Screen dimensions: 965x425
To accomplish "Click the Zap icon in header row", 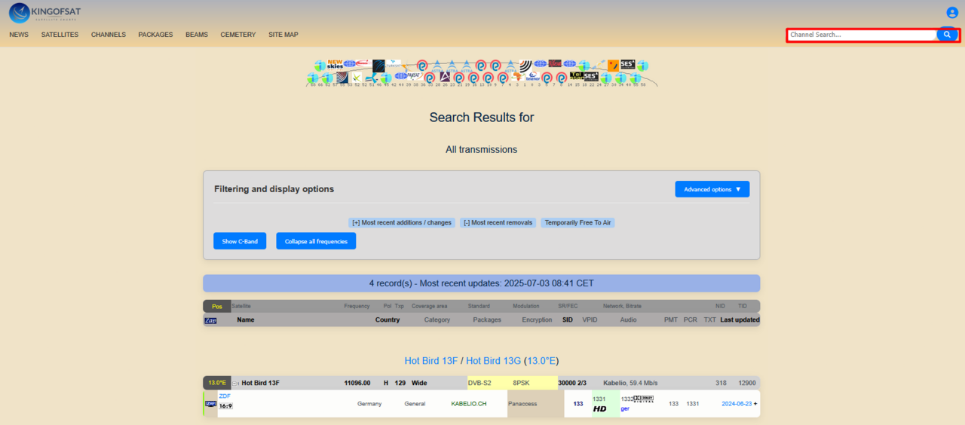I will [x=210, y=320].
